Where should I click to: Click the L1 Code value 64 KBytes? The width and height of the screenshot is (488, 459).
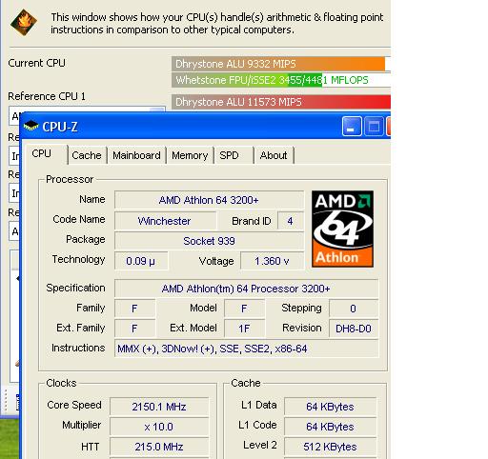click(330, 427)
